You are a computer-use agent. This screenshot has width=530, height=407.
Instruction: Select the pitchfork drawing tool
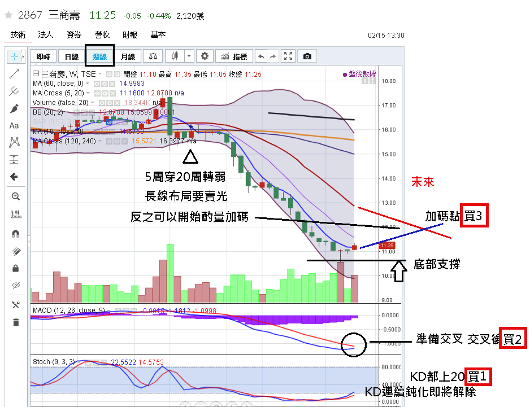coord(14,91)
